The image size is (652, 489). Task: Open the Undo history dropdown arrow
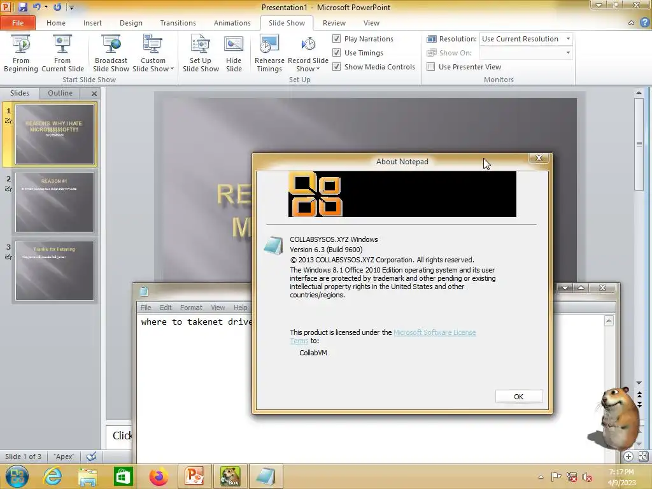46,7
